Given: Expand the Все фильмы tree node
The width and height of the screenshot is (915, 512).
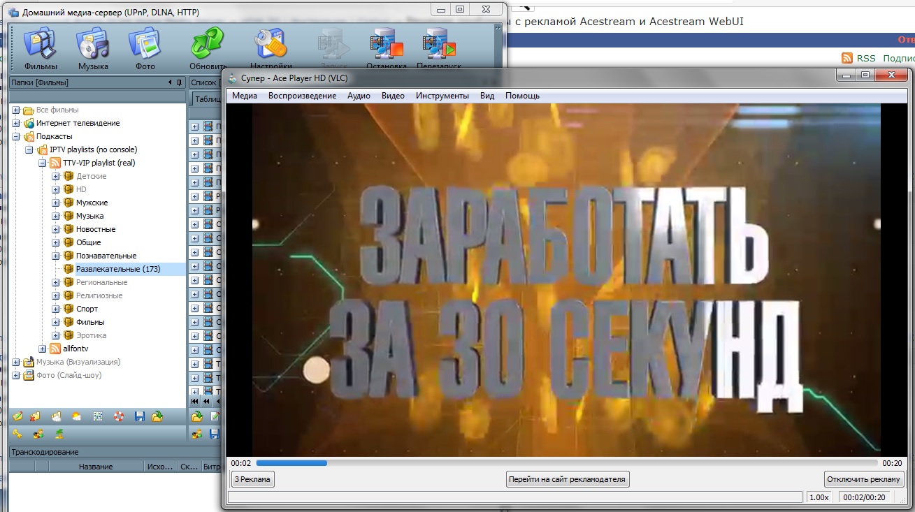Looking at the screenshot, I should tap(16, 110).
